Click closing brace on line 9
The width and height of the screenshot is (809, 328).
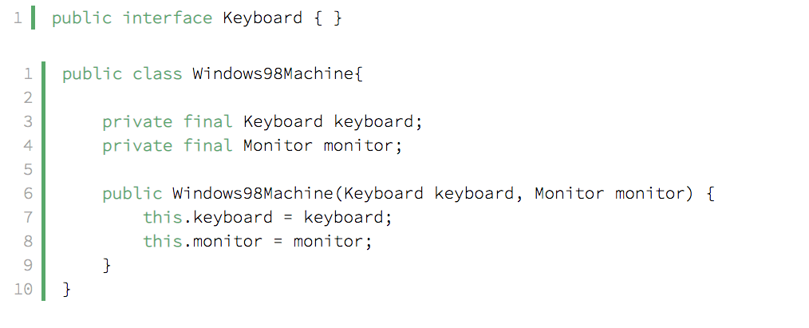(107, 265)
